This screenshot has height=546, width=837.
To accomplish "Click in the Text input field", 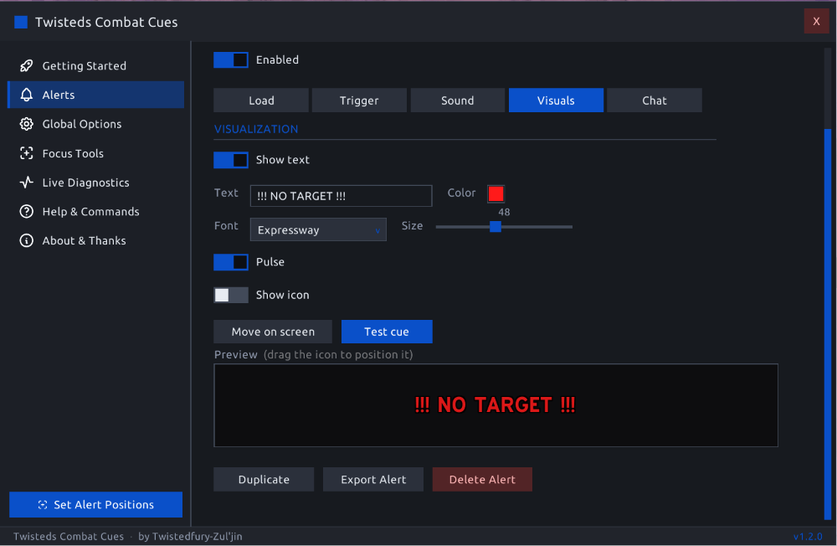I will click(x=341, y=196).
